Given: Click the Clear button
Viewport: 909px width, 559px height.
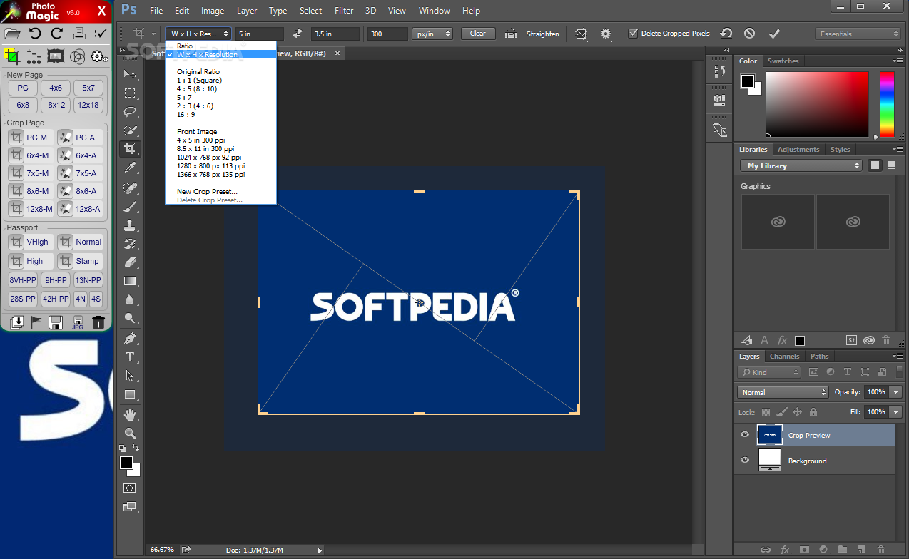Looking at the screenshot, I should pos(478,34).
